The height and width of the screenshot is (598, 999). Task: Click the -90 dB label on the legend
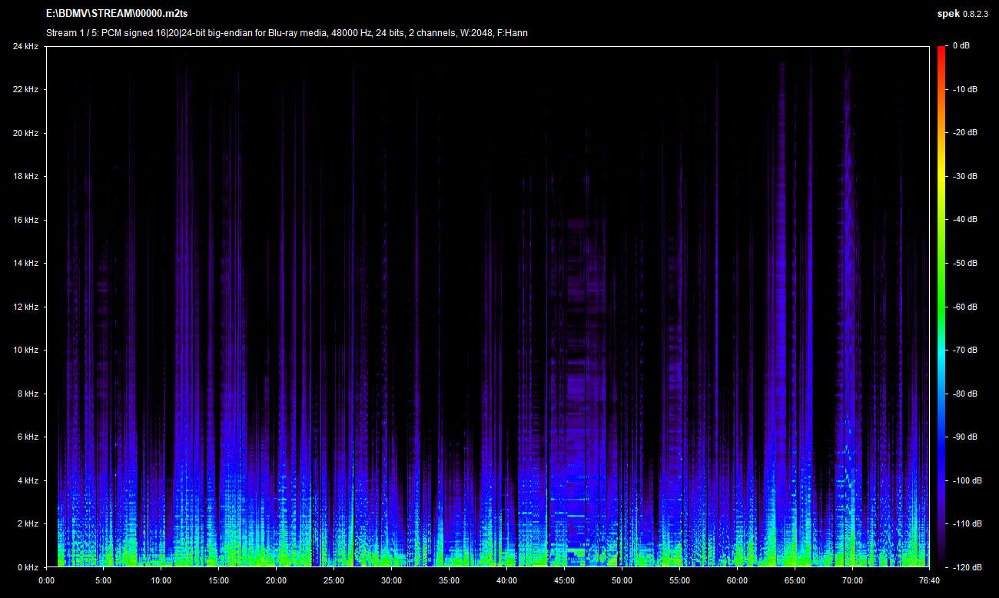point(959,437)
